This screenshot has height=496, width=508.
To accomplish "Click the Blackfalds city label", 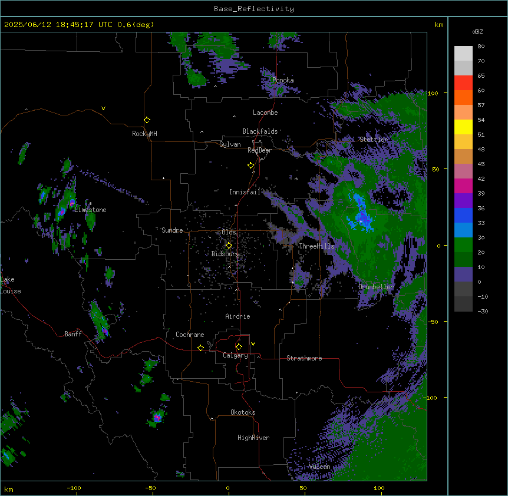I will [x=260, y=131].
